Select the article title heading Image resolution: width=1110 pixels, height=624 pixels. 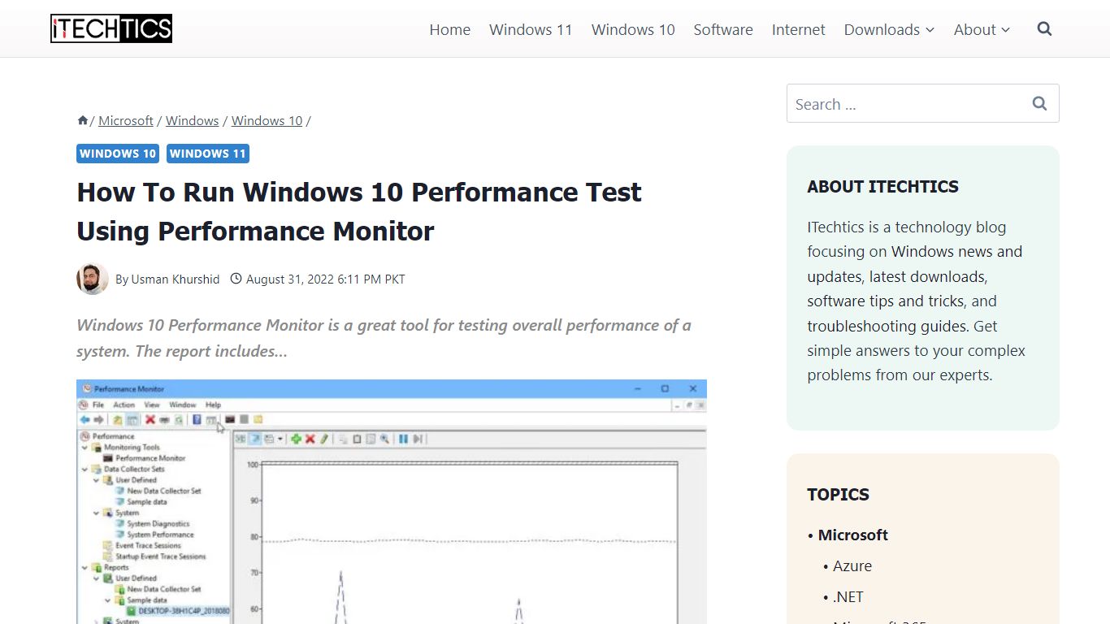click(x=359, y=211)
